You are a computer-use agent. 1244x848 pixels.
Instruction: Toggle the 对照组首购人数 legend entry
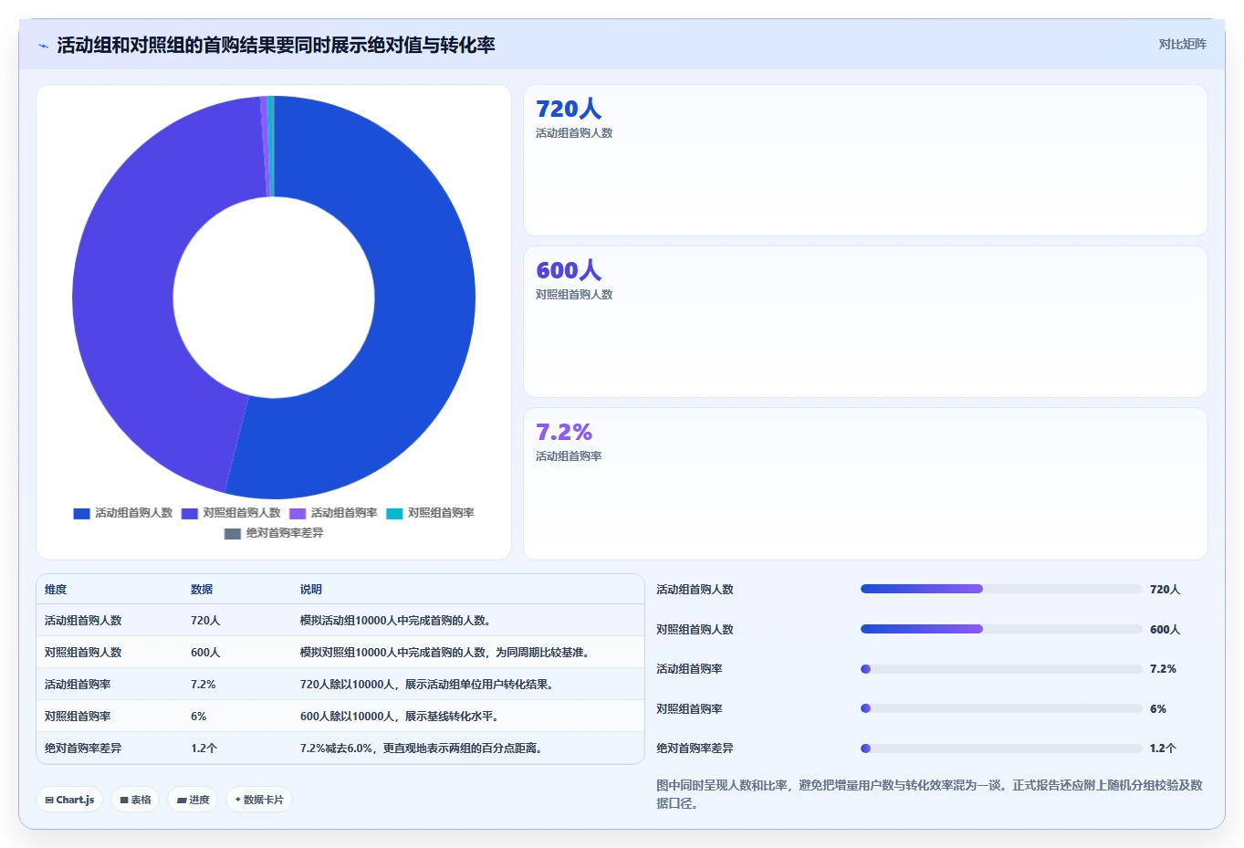point(231,513)
